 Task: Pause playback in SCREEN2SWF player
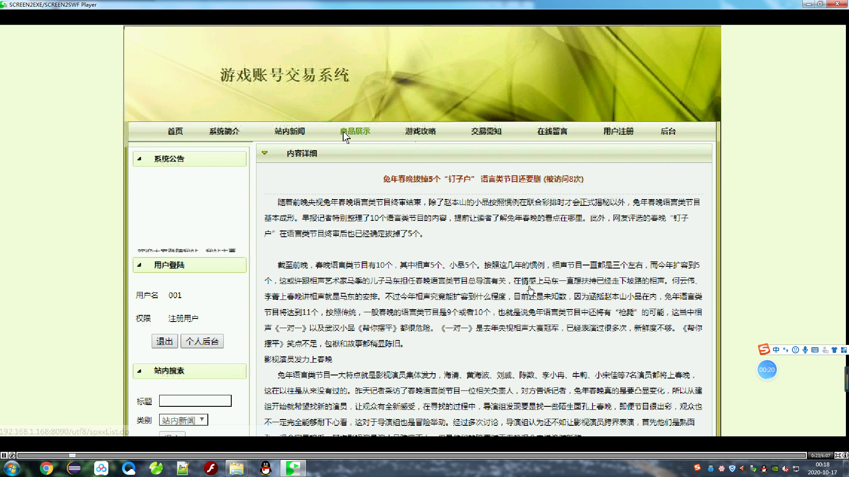[x=4, y=455]
